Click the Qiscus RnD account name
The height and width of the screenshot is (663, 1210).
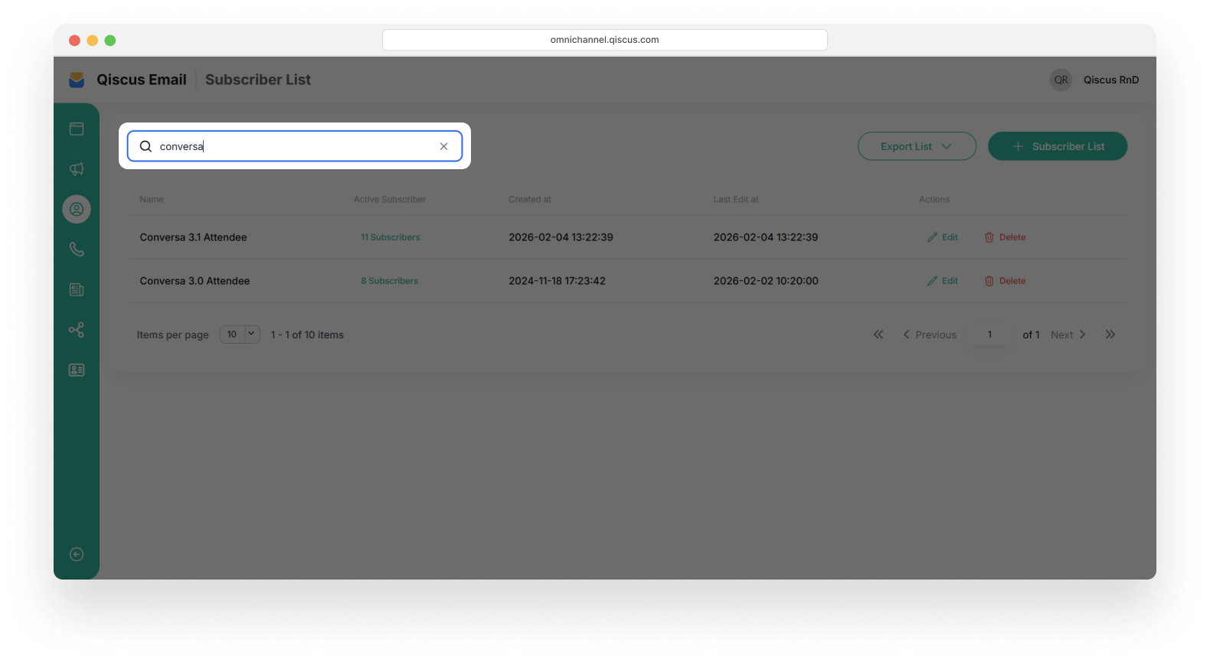pos(1111,80)
